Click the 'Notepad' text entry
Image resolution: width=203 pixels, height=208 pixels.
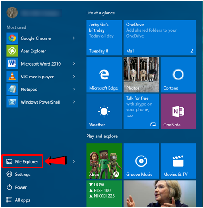click(x=29, y=89)
